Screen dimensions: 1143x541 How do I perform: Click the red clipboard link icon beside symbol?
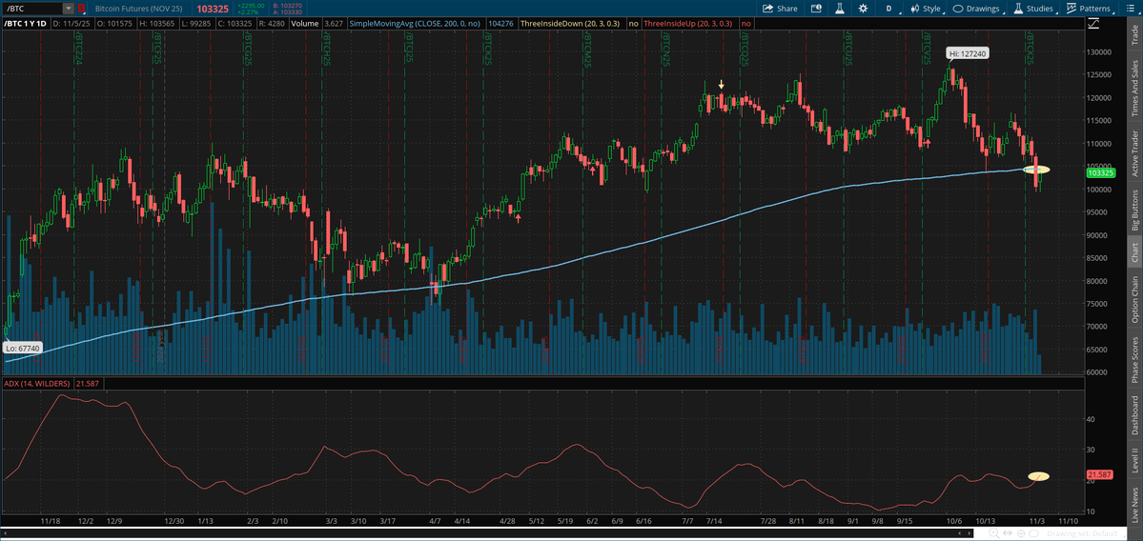tap(81, 9)
